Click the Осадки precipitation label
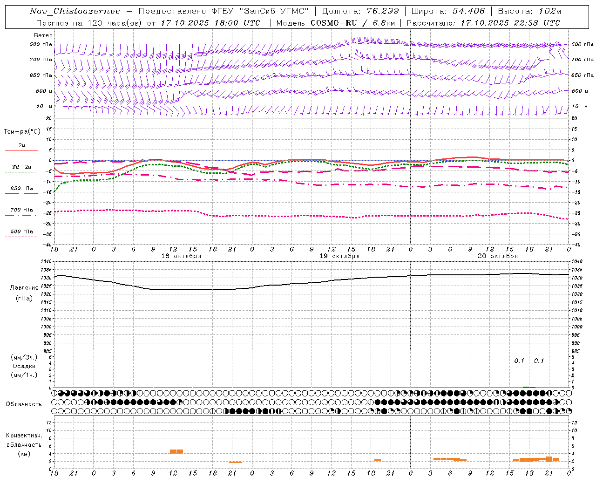596x477 pixels. 24,366
